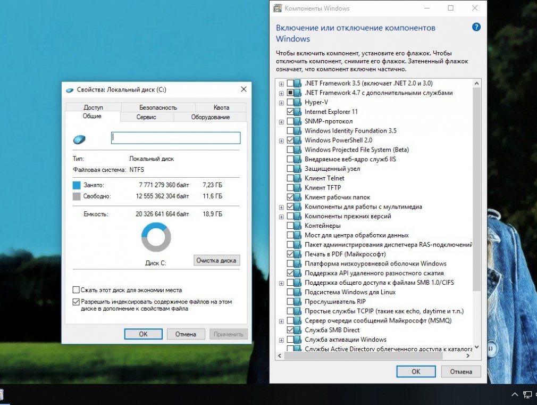Click the vertical scrollbar of components list
537x405 pixels.
(476, 189)
